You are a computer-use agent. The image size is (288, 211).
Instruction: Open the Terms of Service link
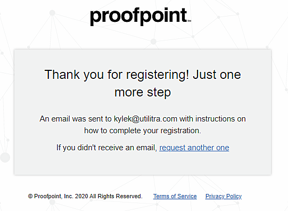[175, 196]
